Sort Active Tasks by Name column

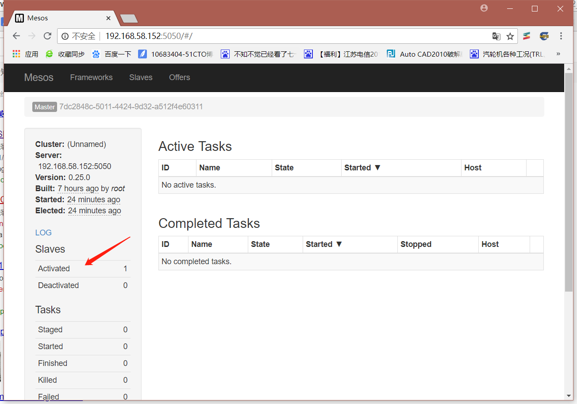[234, 168]
